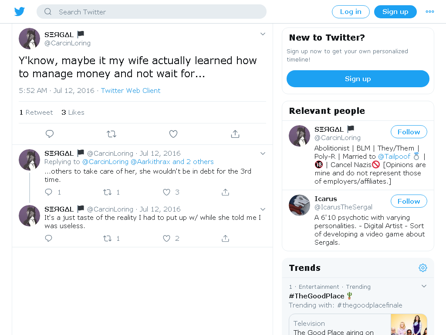
Task: Open Trends settings gear icon
Action: click(422, 268)
